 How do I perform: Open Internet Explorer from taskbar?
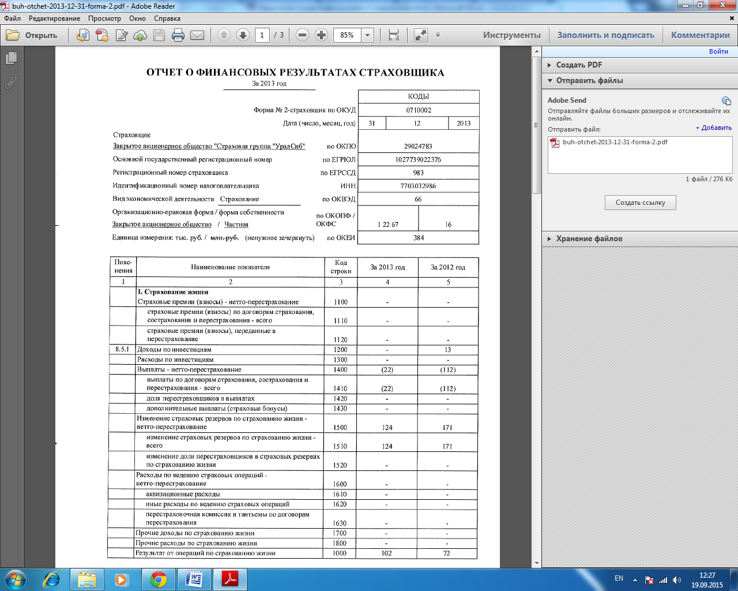[x=52, y=579]
